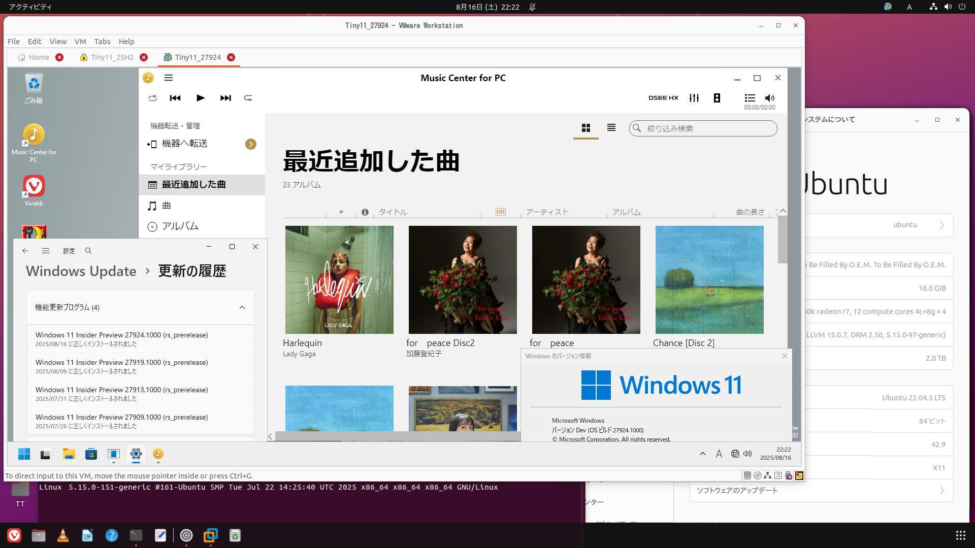Start playback with the play button
The width and height of the screenshot is (975, 548).
[201, 98]
